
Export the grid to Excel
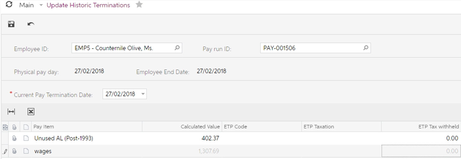point(31,111)
